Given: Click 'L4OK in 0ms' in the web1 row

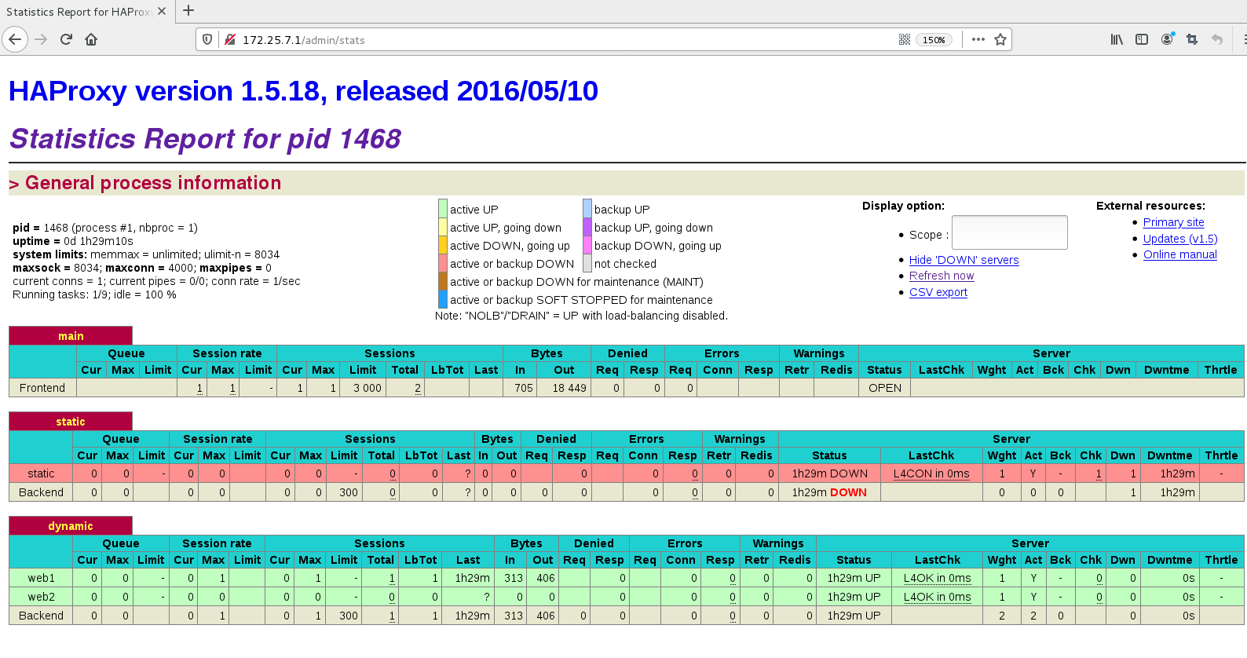Looking at the screenshot, I should [938, 578].
